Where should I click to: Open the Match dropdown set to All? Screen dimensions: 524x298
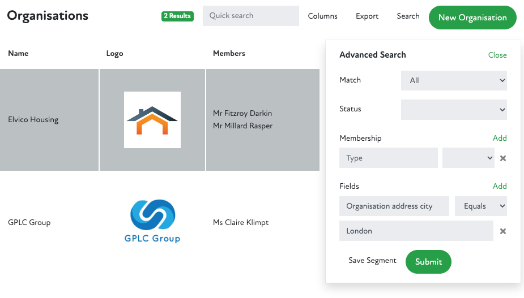pos(453,80)
